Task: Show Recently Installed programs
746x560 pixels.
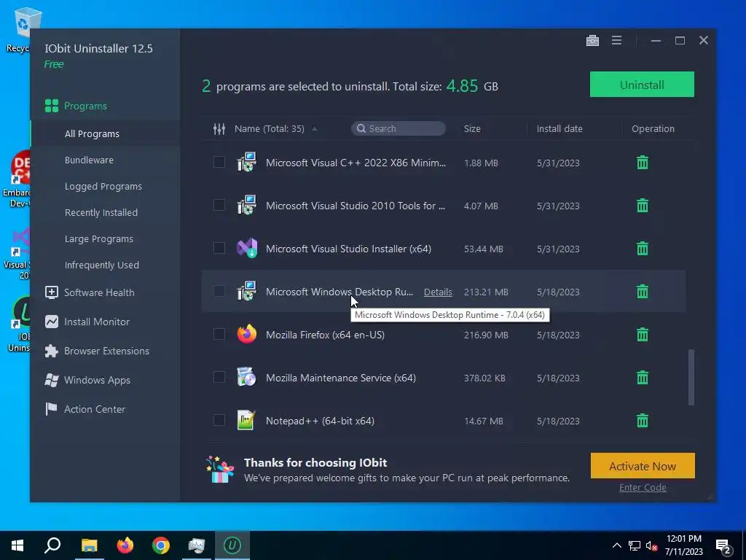Action: [x=101, y=212]
